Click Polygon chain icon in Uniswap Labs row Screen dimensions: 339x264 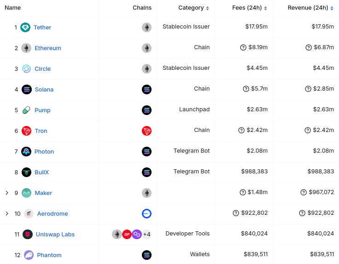click(x=137, y=235)
